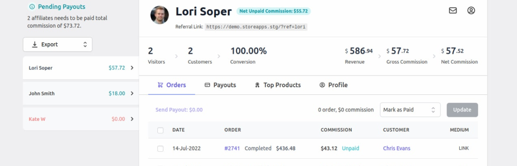Toggle the select-all orders checkbox
This screenshot has width=517, height=166.
click(161, 130)
